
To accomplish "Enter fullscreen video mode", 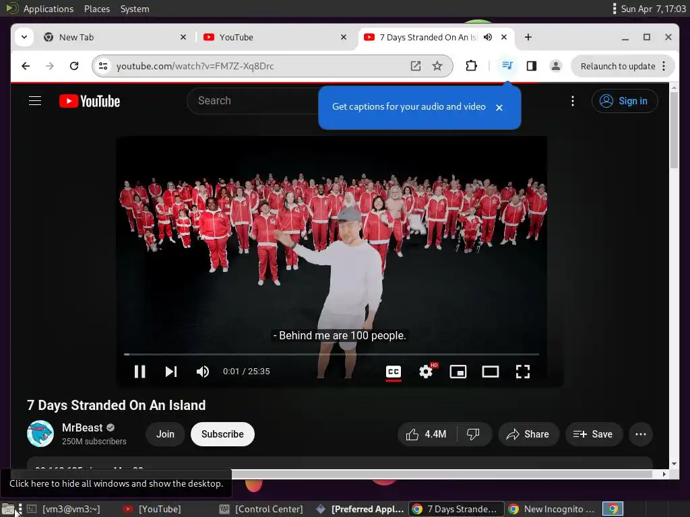I will coord(523,372).
